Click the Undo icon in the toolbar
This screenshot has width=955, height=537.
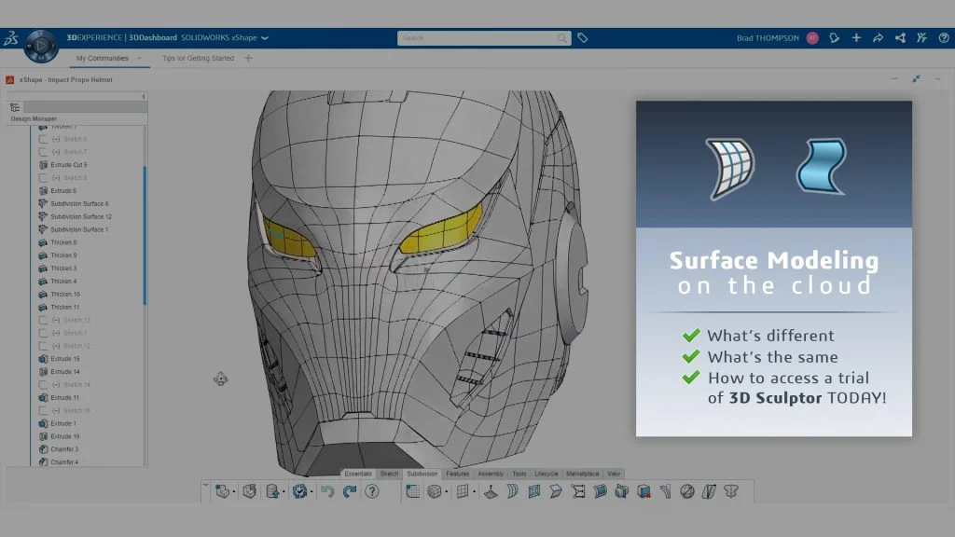coord(327,490)
